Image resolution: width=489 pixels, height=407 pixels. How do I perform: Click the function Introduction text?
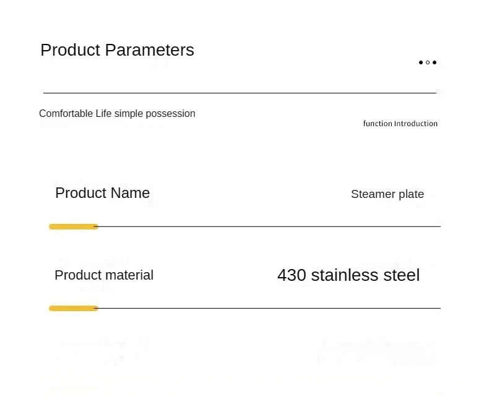pyautogui.click(x=400, y=124)
